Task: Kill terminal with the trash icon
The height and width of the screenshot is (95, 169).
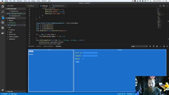Action: 157,46
